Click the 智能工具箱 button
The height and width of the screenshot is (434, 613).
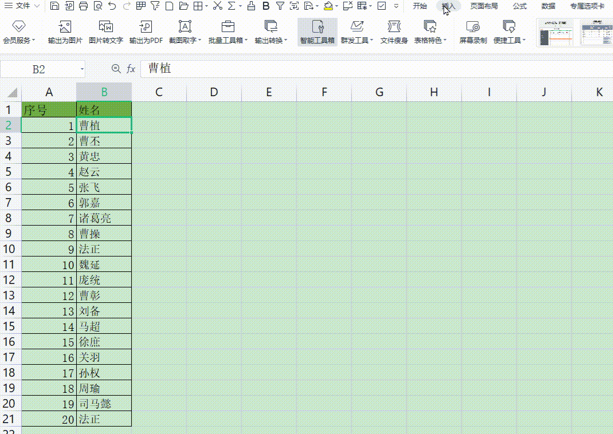317,32
